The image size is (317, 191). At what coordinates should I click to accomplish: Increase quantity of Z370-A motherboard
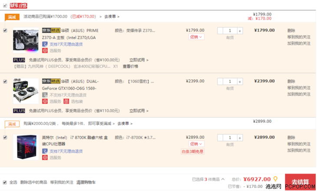pos(240,31)
